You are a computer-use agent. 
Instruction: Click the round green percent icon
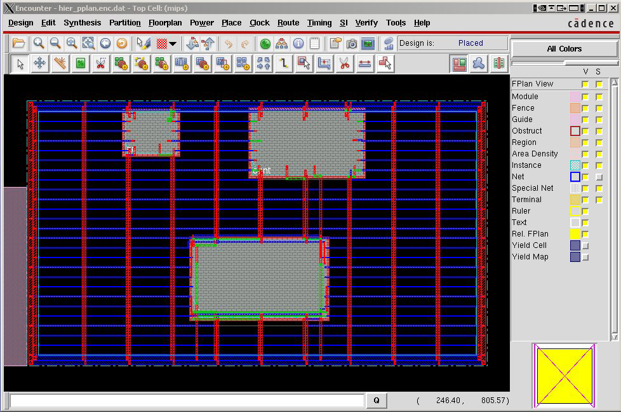265,43
